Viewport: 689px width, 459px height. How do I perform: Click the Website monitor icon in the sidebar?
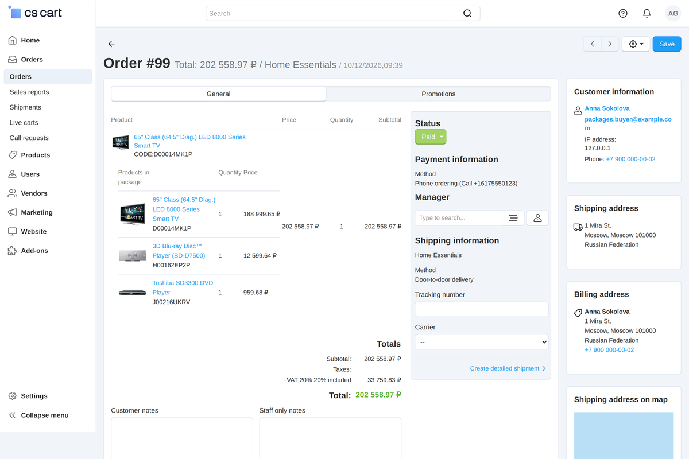[x=13, y=231]
